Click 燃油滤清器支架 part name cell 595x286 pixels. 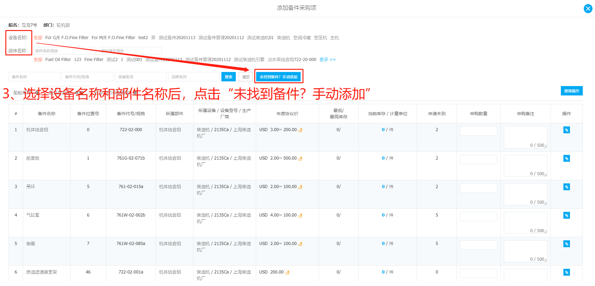(x=42, y=272)
